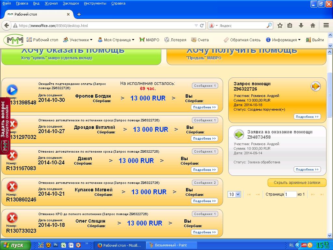Click the browser back arrow button
Image resolution: width=333 pixels, height=250 pixels.
click(7, 25)
